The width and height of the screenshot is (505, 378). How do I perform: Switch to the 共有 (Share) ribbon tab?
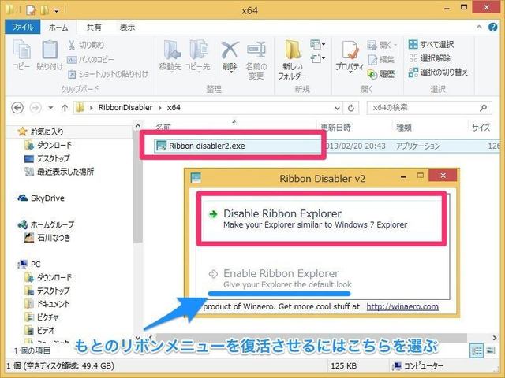[93, 26]
